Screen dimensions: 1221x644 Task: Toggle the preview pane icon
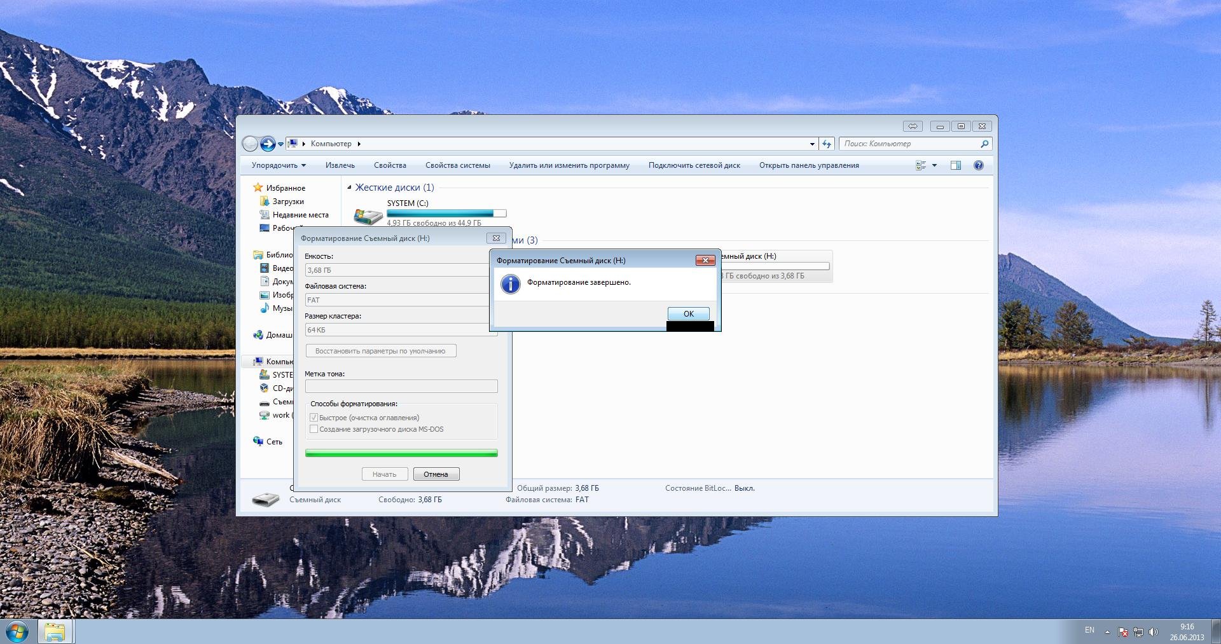pos(955,165)
